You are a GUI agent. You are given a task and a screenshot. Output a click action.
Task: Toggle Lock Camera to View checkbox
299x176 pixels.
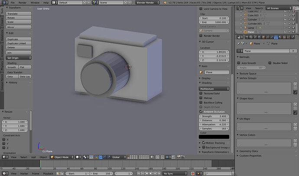pyautogui.click(x=201, y=9)
